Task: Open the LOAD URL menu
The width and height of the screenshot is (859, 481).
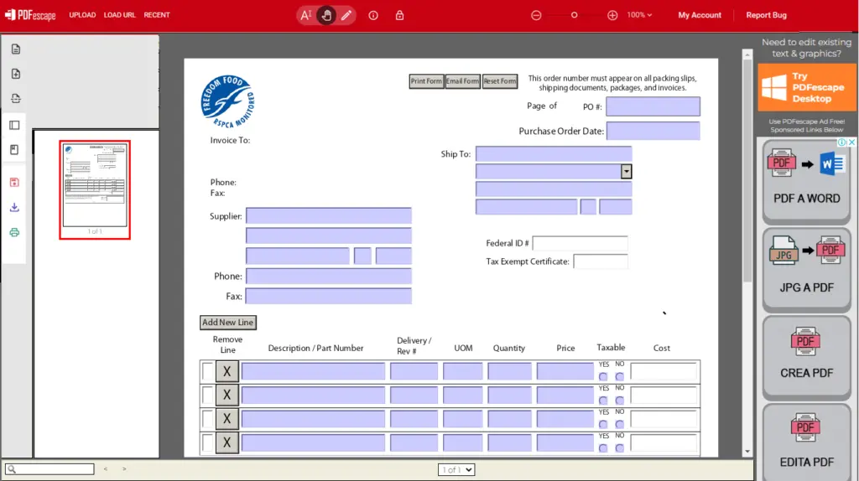Action: tap(119, 15)
